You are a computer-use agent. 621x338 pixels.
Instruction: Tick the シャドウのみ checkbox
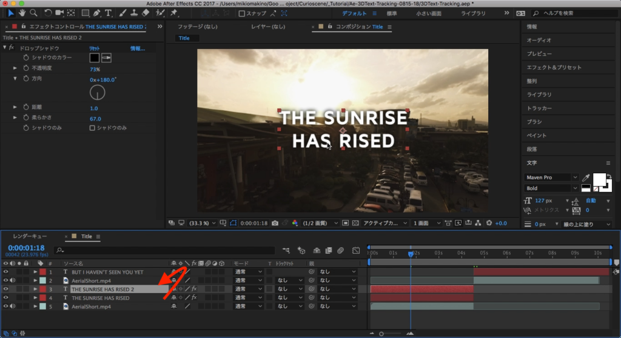tap(92, 128)
